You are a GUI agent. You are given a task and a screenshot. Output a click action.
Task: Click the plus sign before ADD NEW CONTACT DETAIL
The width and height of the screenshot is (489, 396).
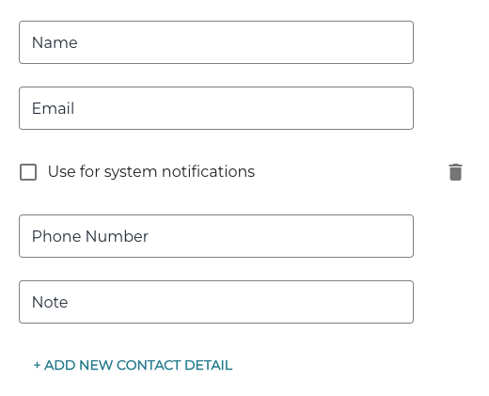pos(37,365)
